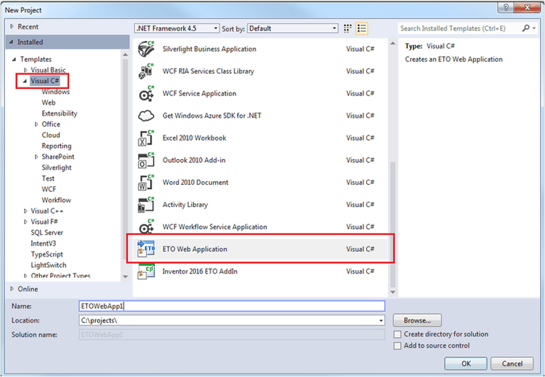The height and width of the screenshot is (377, 545).
Task: Select the Extensibility category
Action: [60, 113]
